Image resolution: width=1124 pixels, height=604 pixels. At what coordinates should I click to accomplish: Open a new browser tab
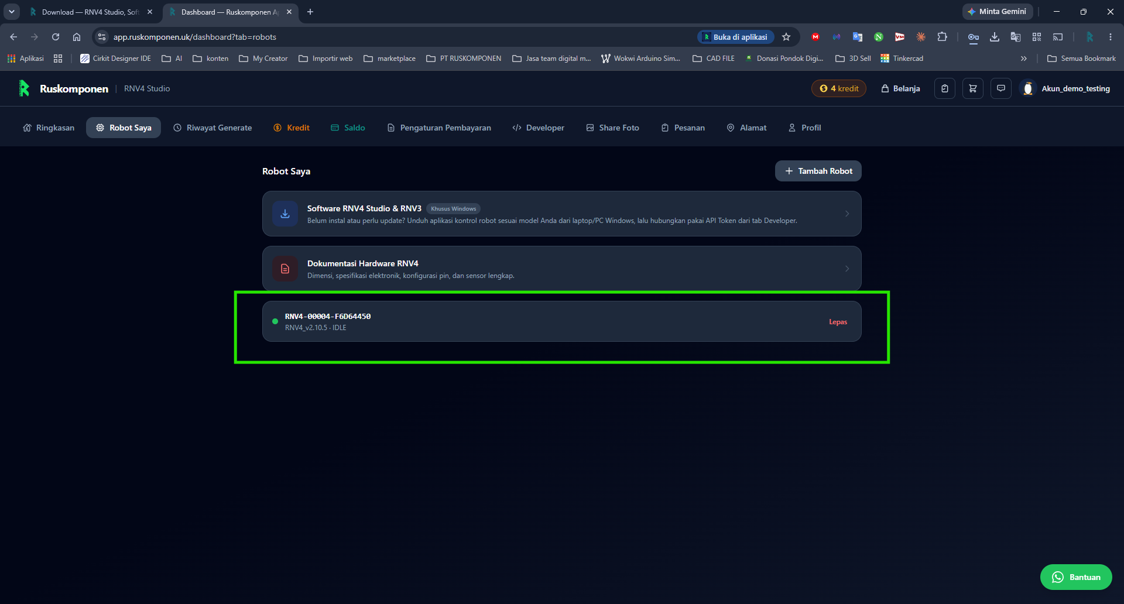[310, 12]
